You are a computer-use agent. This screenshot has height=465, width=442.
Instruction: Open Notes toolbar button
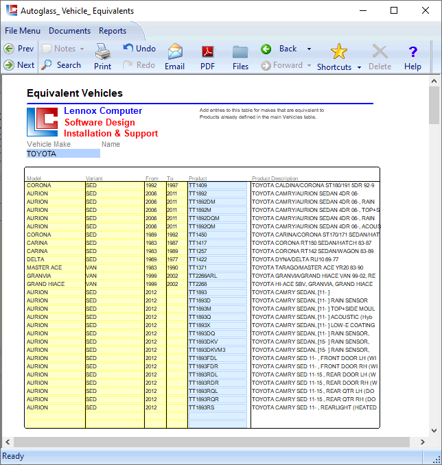[x=59, y=48]
